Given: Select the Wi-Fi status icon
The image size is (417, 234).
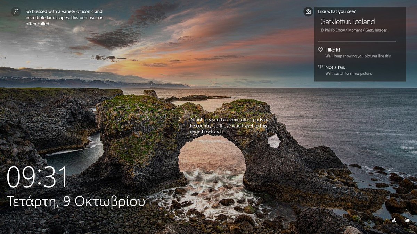Looking at the screenshot, I should click(394, 220).
